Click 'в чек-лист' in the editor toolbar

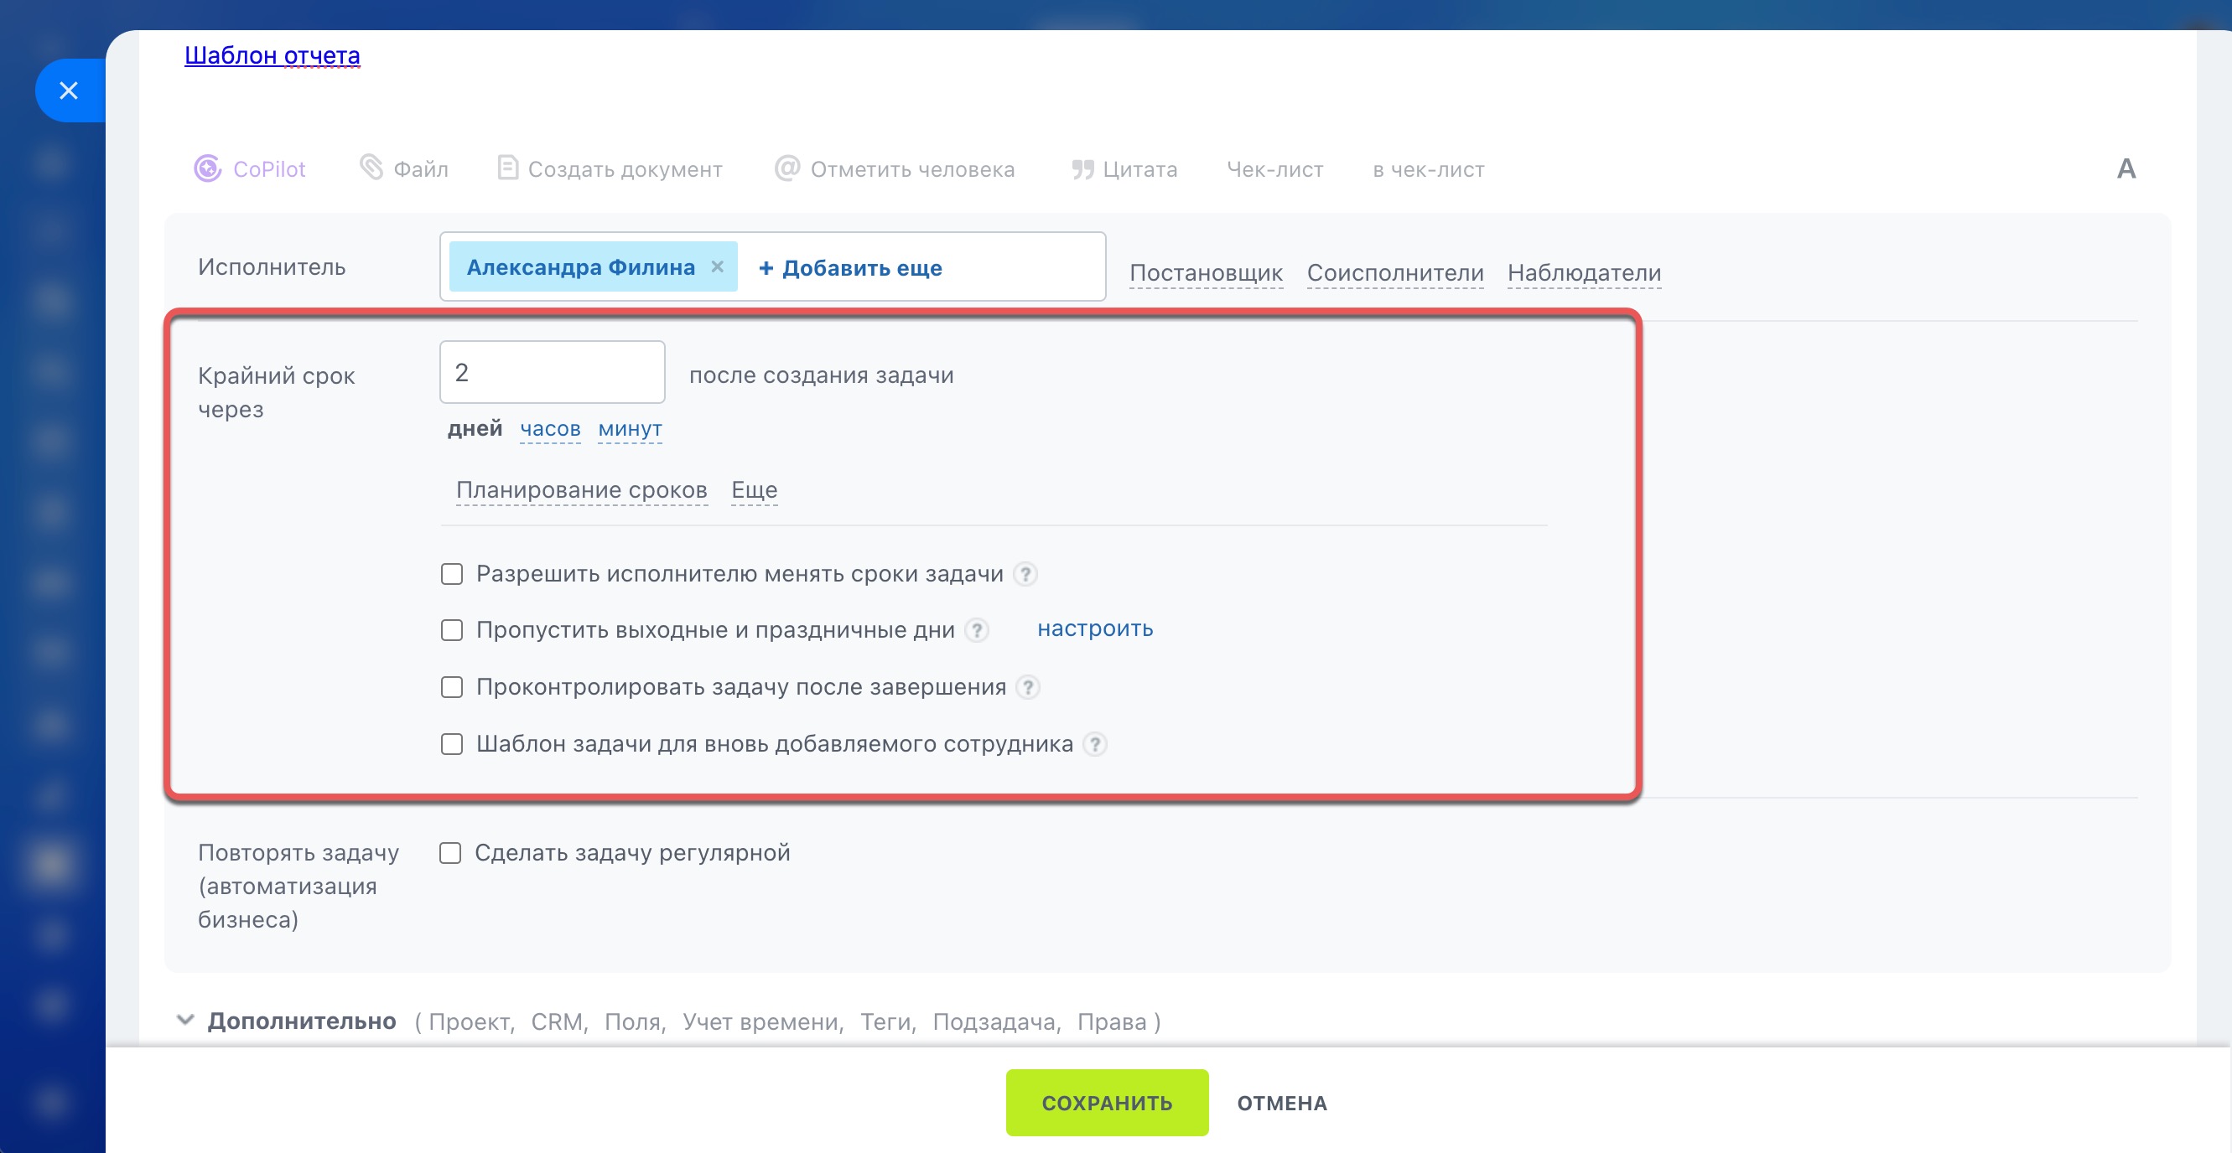click(x=1428, y=169)
